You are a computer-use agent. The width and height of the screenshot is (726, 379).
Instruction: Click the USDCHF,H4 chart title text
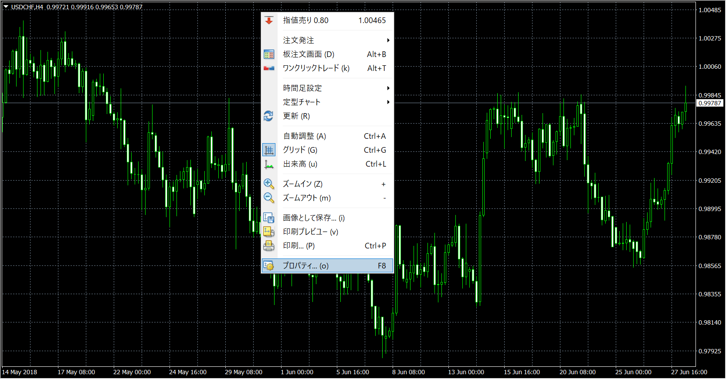click(27, 7)
